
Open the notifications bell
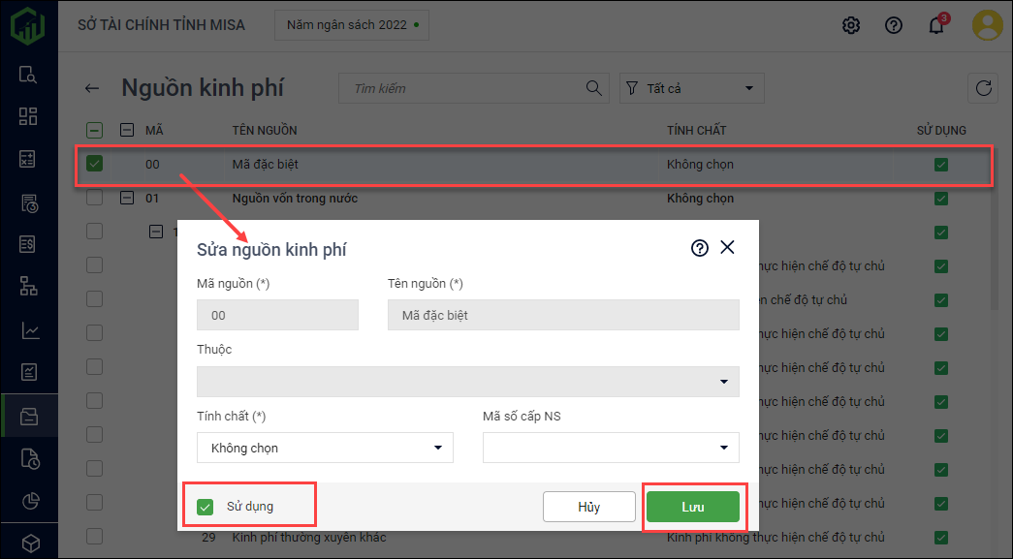[935, 25]
